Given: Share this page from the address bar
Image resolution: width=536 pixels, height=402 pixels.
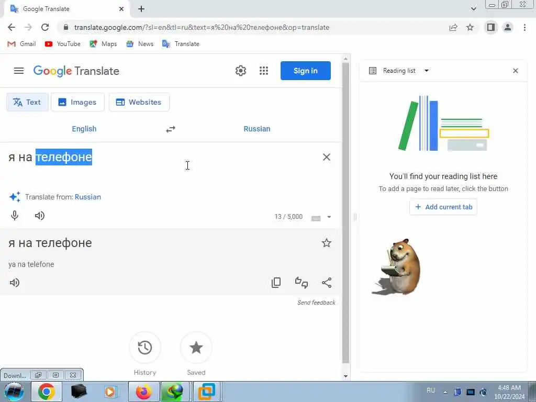Looking at the screenshot, I should point(453,27).
